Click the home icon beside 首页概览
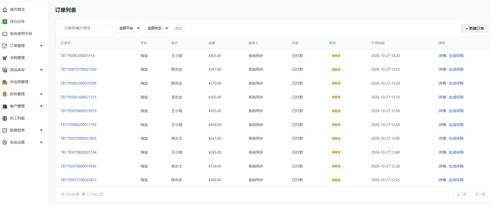491x205 pixels. pos(5,10)
